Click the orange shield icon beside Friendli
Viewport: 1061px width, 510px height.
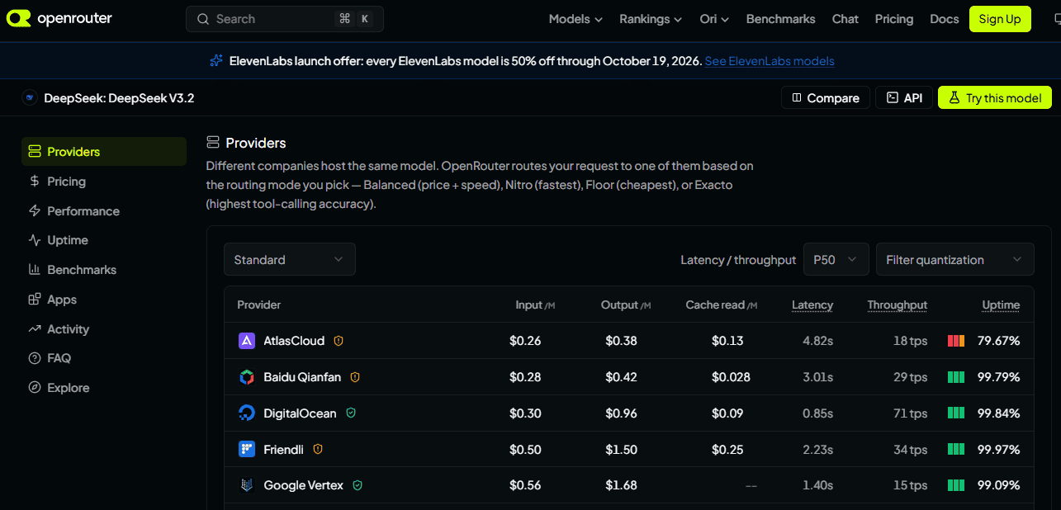(318, 450)
